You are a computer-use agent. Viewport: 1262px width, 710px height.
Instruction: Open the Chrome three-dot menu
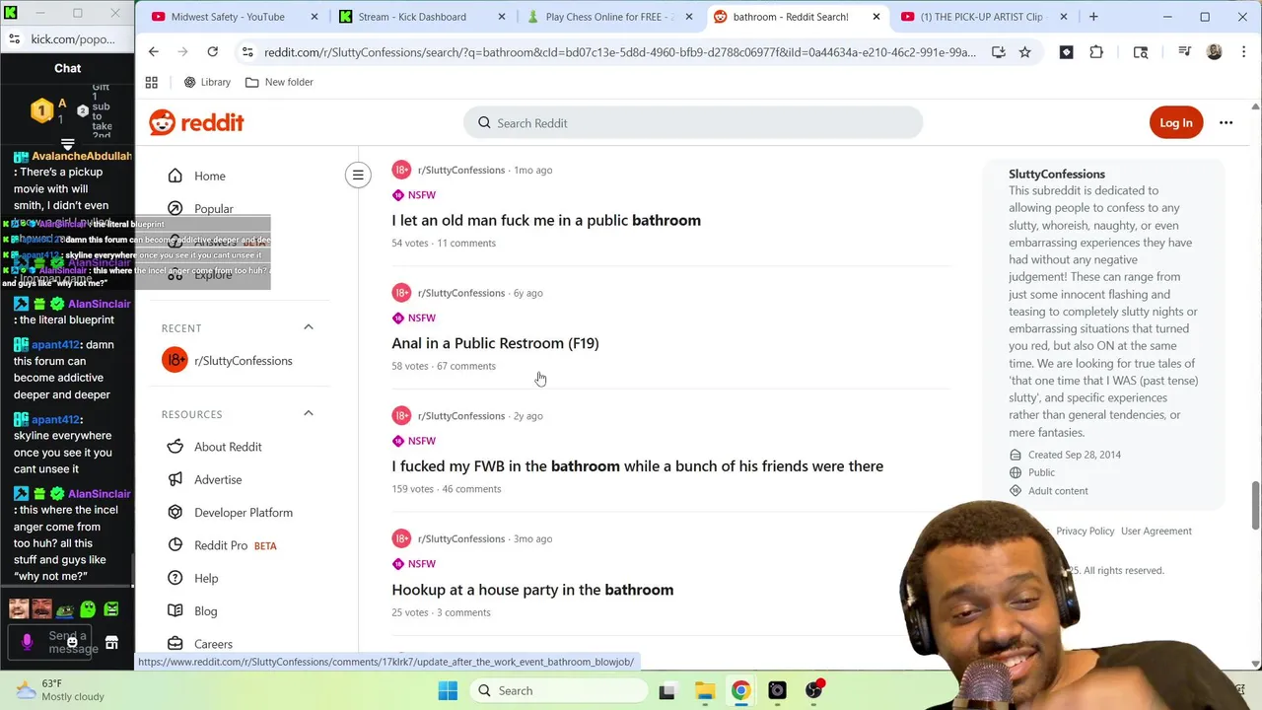[1242, 52]
